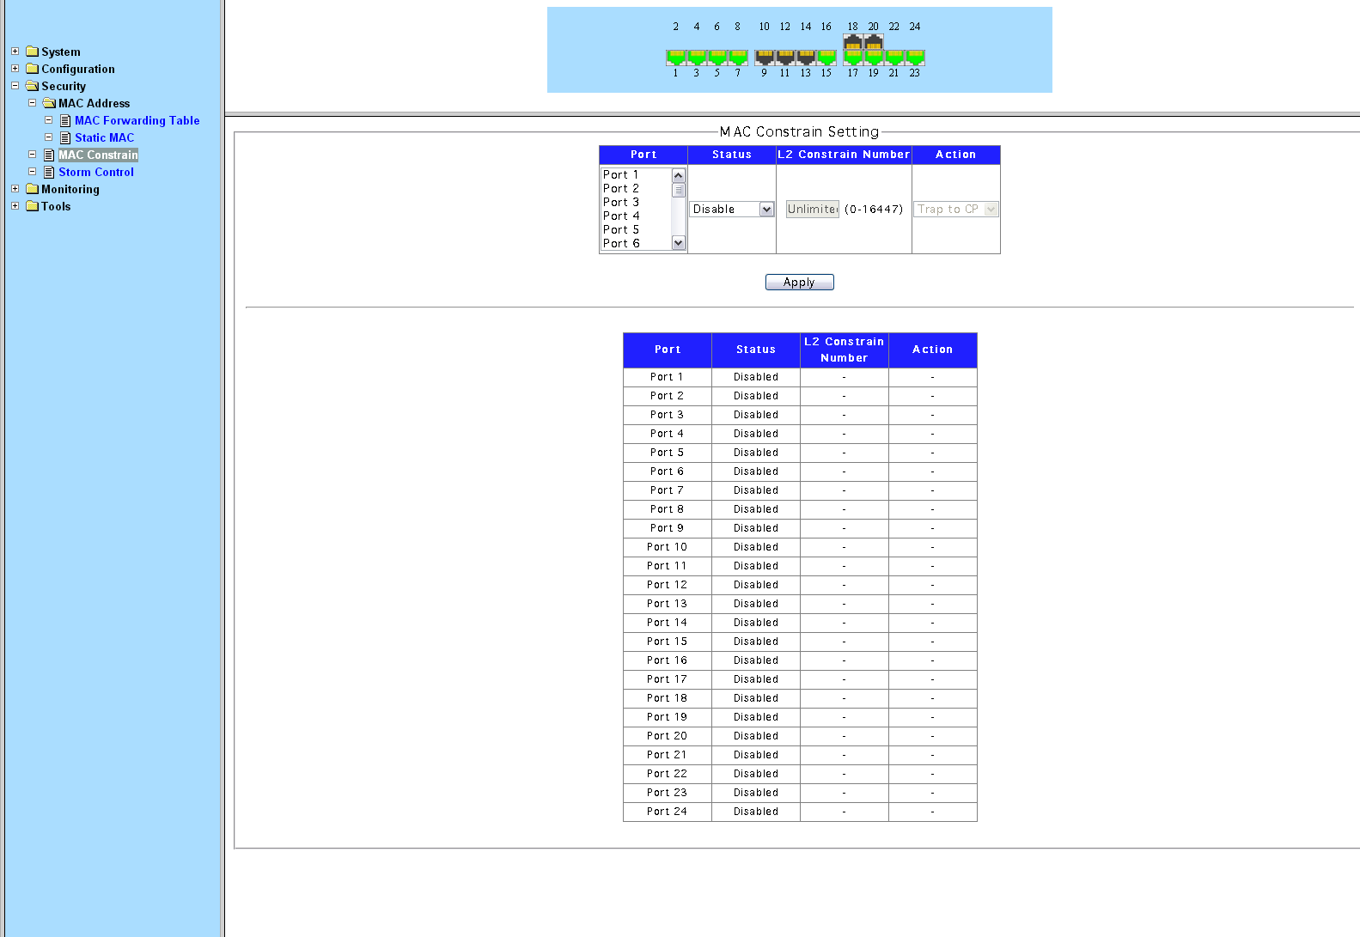Image resolution: width=1360 pixels, height=937 pixels.
Task: Click the dark port 9 icon
Action: [765, 58]
